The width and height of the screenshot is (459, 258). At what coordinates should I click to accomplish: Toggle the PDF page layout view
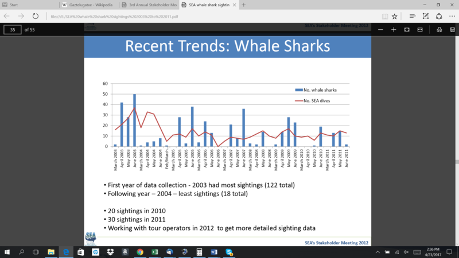tap(420, 29)
